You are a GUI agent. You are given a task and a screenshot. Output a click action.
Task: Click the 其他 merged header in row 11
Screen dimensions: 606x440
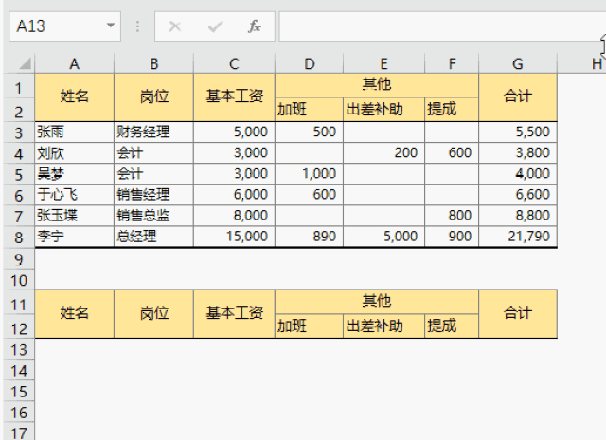pyautogui.click(x=377, y=302)
